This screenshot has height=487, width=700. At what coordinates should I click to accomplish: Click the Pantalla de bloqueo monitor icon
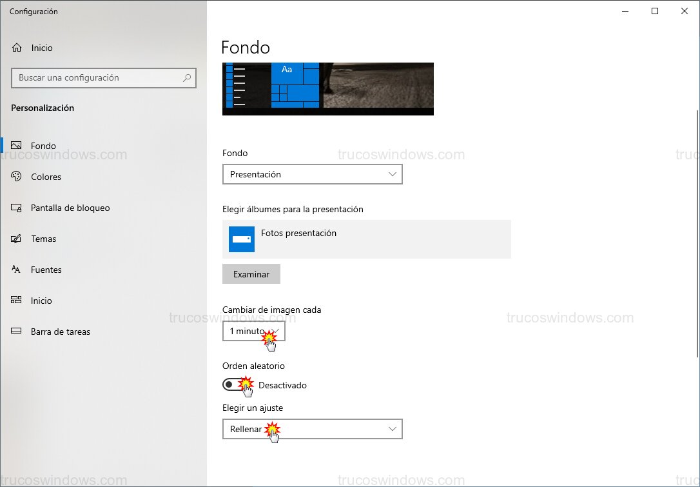17,208
